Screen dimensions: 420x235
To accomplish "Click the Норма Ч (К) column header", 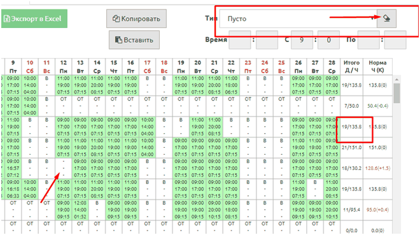I will [377, 66].
